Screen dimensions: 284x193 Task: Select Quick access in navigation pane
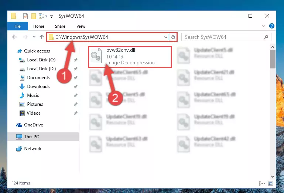tap(37, 51)
